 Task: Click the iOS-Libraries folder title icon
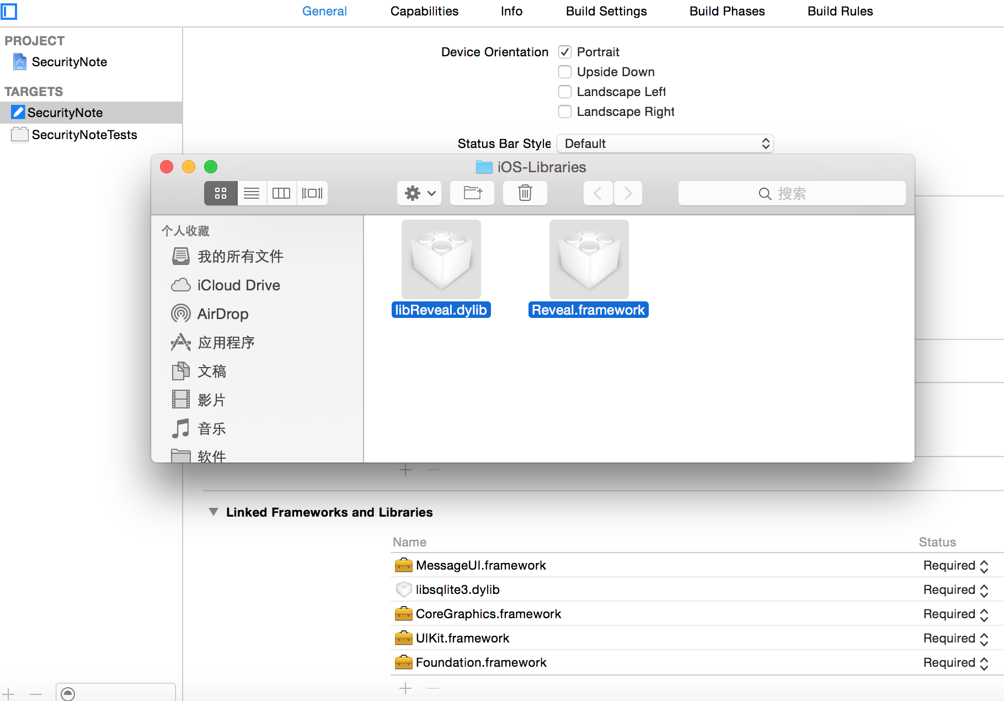(484, 167)
